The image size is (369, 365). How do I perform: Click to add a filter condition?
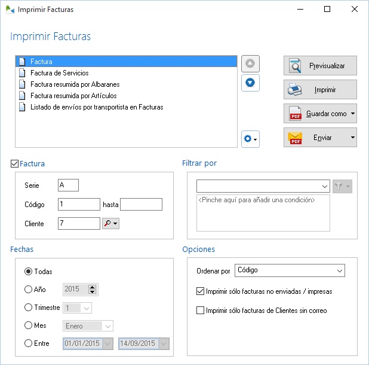point(263,200)
